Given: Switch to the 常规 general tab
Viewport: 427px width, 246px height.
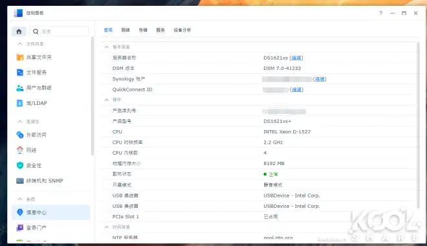Looking at the screenshot, I should click(108, 30).
